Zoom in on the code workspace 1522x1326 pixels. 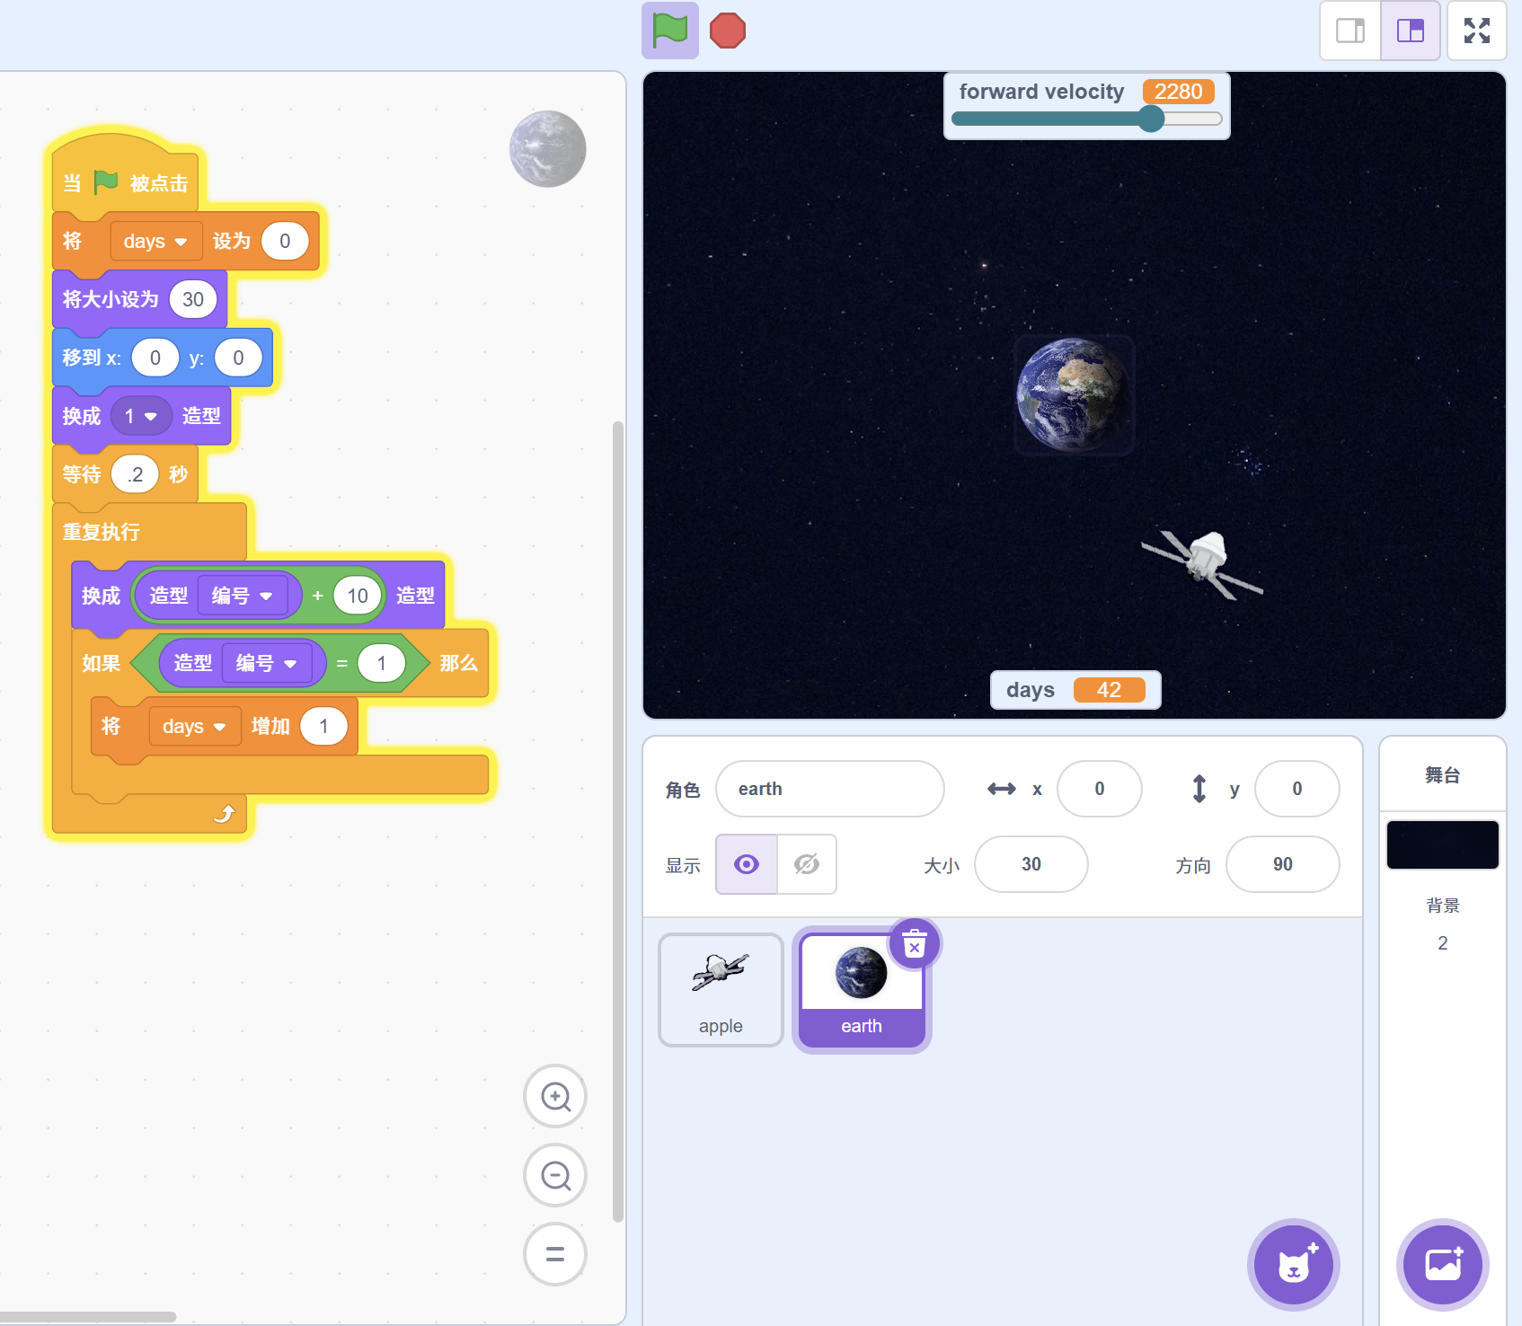[555, 1096]
